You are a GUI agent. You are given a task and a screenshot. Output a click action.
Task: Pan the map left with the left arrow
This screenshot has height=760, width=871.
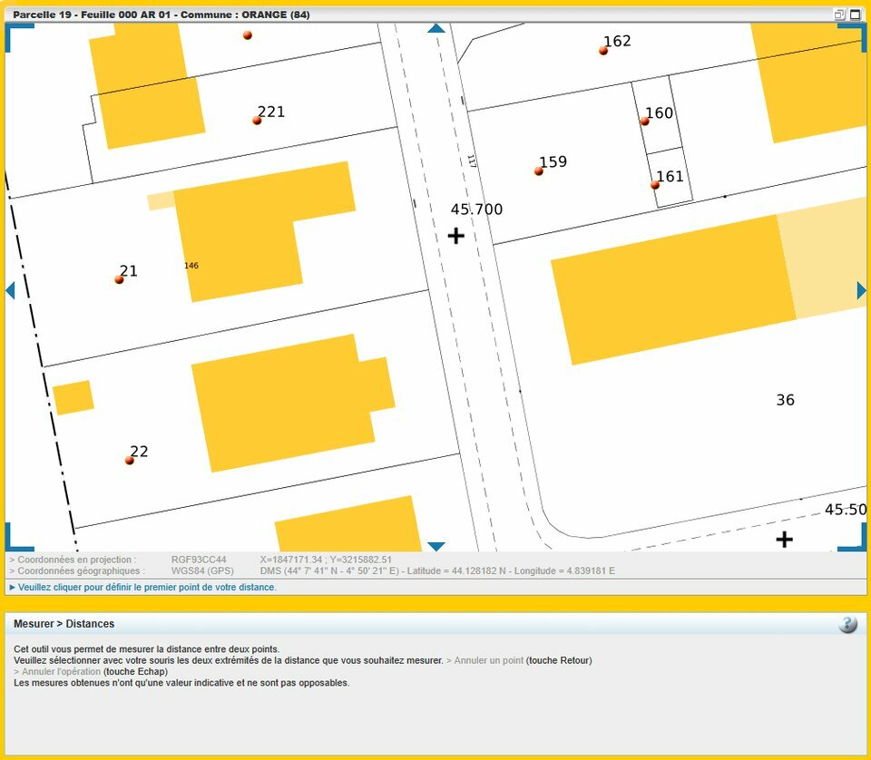10,290
